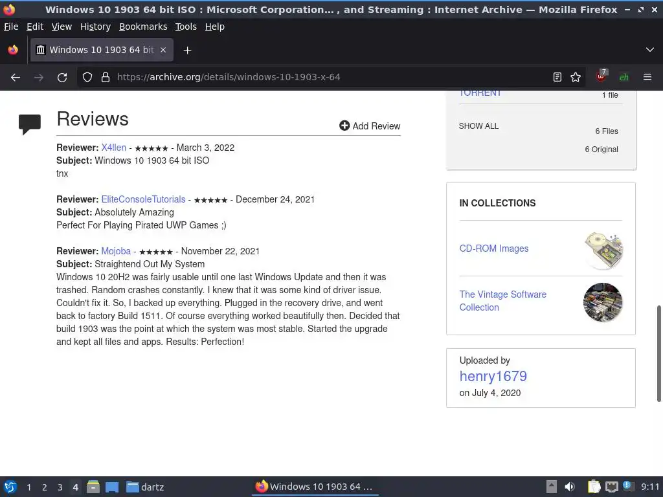Image resolution: width=663 pixels, height=497 pixels.
Task: Open the History menu
Action: [x=95, y=27]
